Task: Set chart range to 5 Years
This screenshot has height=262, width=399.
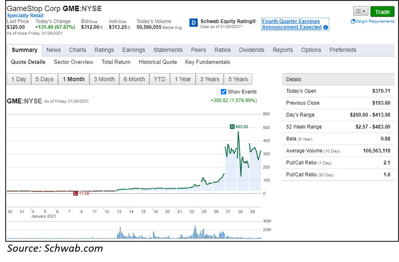Action: (238, 79)
